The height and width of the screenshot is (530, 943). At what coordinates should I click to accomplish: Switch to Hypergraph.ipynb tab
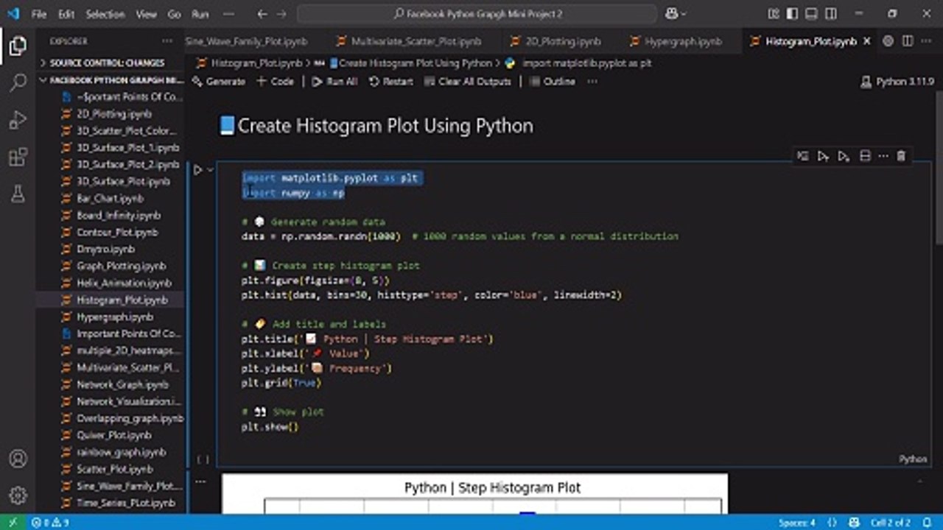pyautogui.click(x=677, y=41)
